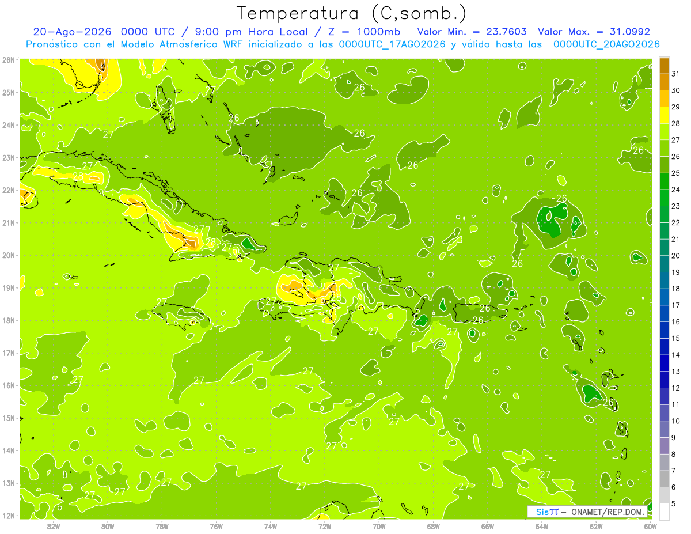Viewport: 691px width, 534px height.
Task: Click the '21N' latitude axis label
Action: [x=8, y=223]
